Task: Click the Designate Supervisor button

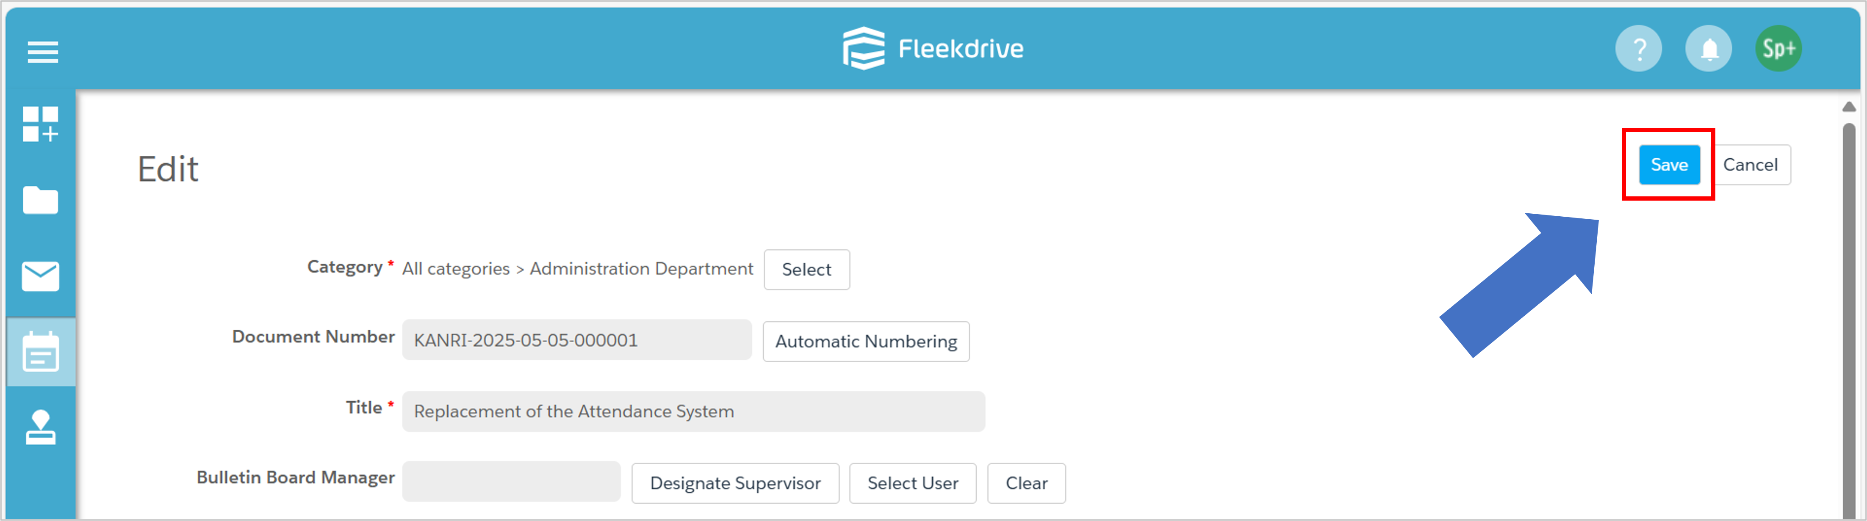Action: (735, 483)
